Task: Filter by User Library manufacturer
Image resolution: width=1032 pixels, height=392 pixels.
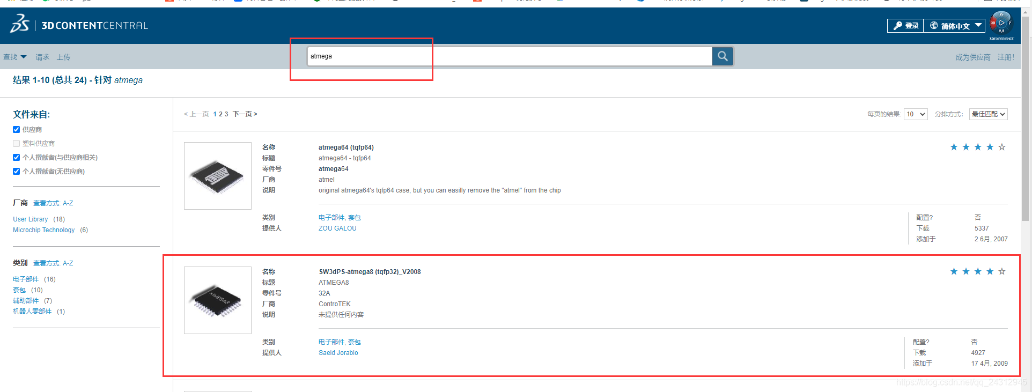Action: pos(31,219)
